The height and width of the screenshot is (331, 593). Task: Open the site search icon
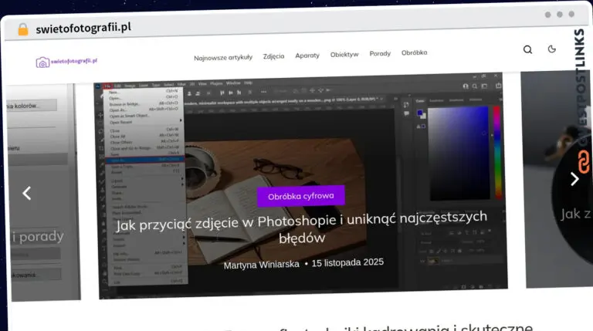click(527, 49)
